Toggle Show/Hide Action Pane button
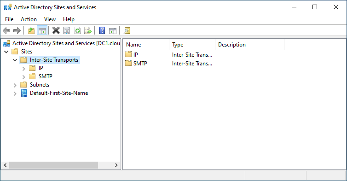The image size is (347, 181). pyautogui.click(x=113, y=30)
